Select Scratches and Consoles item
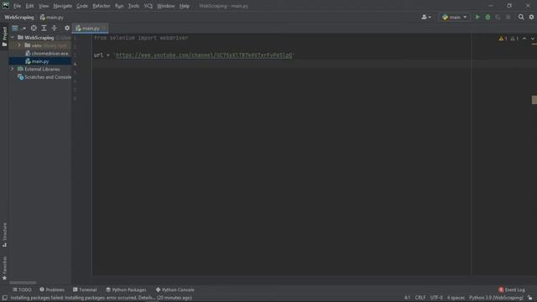The height and width of the screenshot is (302, 537). click(x=44, y=77)
